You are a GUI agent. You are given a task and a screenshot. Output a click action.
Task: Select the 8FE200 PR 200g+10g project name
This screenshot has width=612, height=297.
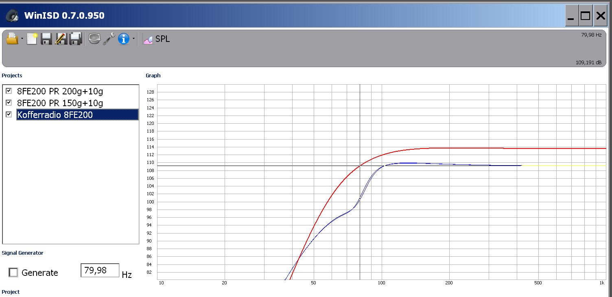coord(60,91)
